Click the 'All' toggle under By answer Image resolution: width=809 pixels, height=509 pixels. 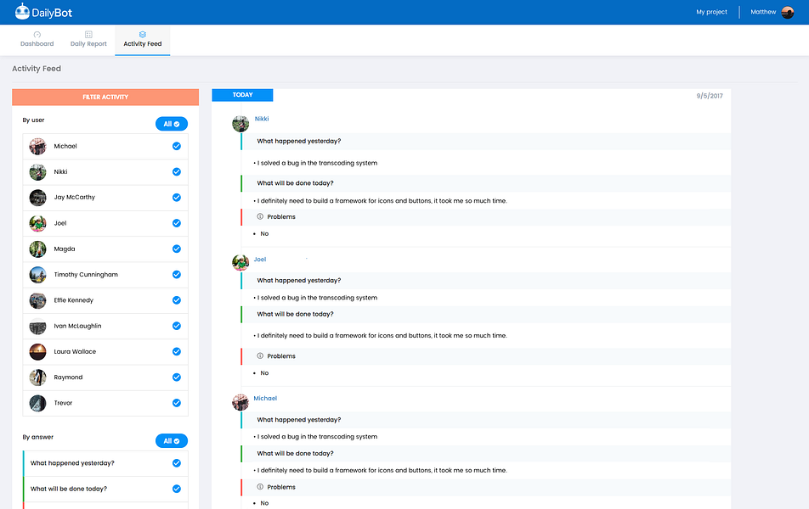click(171, 440)
